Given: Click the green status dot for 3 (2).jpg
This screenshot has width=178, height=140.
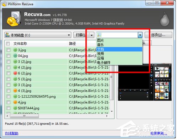Looking at the screenshot, I should coord(15,61).
